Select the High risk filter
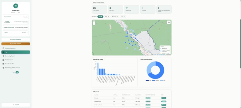241x108 pixels. pos(107,17)
